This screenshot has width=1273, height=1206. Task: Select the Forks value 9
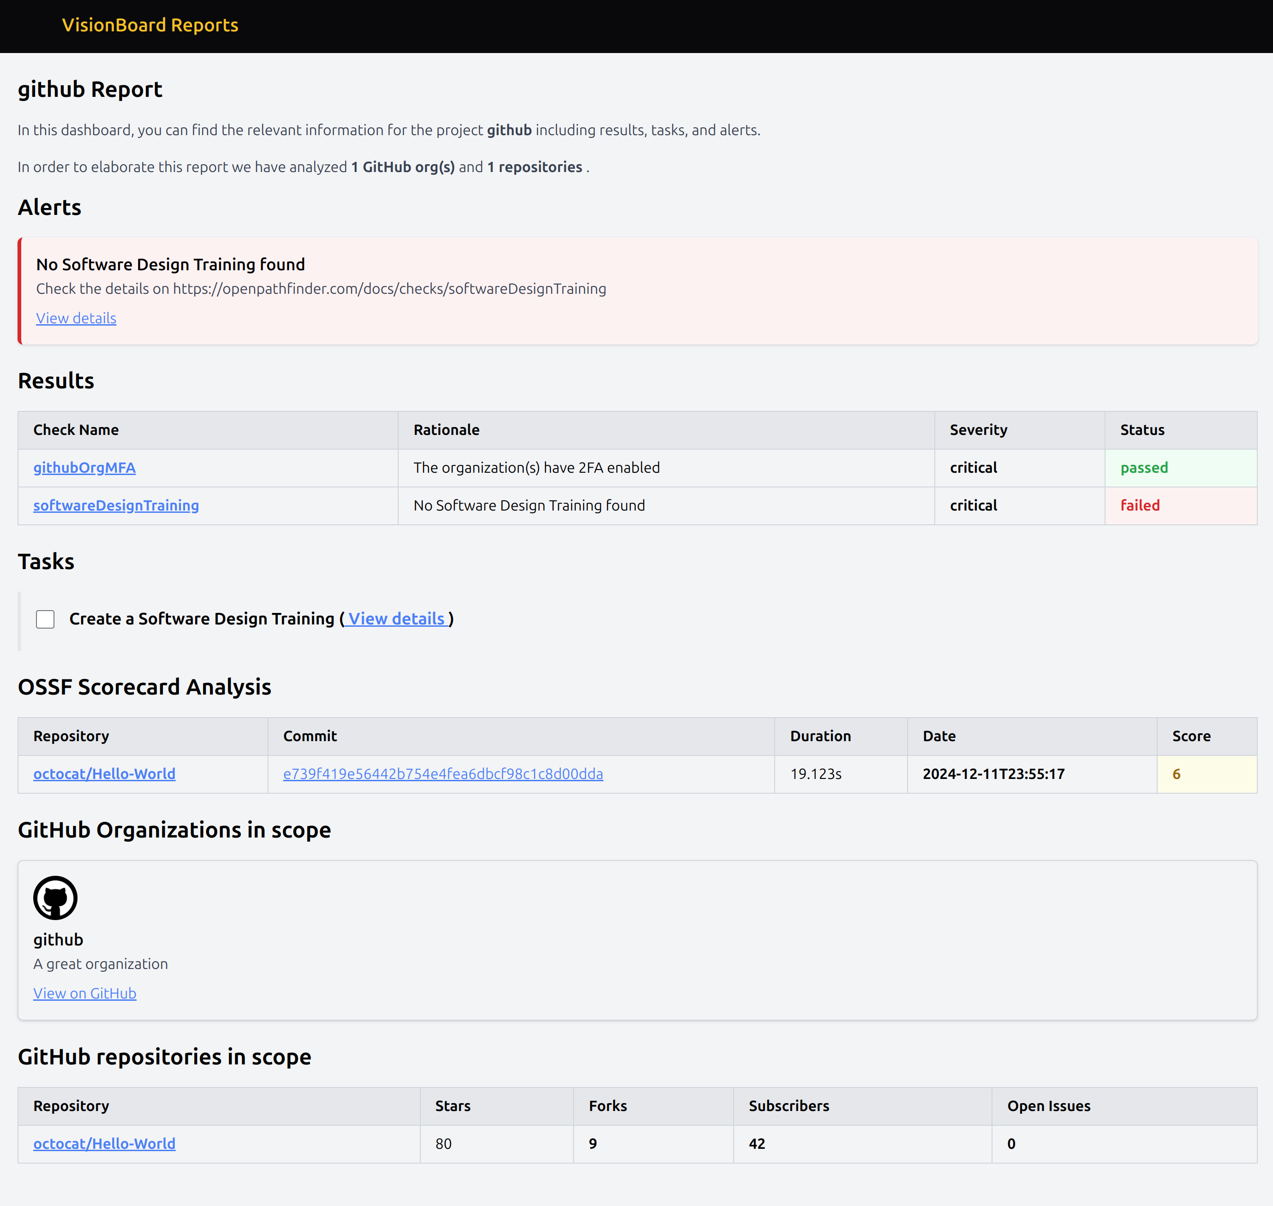pyautogui.click(x=592, y=1144)
